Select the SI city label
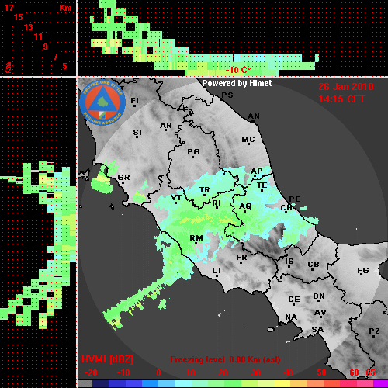The width and height of the screenshot is (388, 388). click(137, 133)
